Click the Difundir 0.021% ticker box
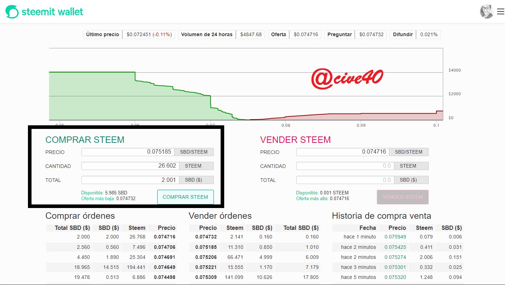Viewport: 505px width, 285px height. click(415, 35)
